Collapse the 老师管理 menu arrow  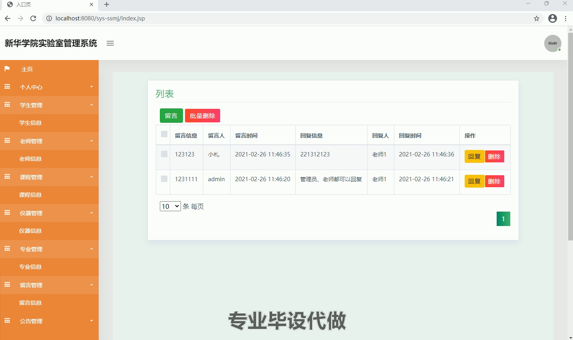coord(92,141)
